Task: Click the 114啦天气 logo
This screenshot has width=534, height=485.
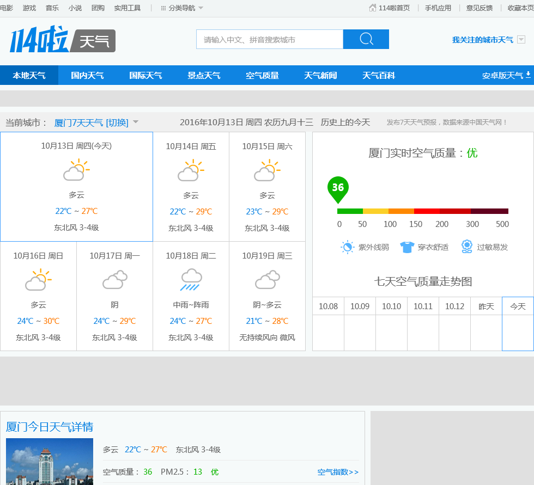Action: pos(62,41)
